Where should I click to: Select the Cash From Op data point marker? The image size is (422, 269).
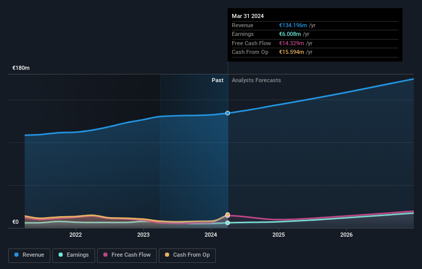[x=228, y=215]
